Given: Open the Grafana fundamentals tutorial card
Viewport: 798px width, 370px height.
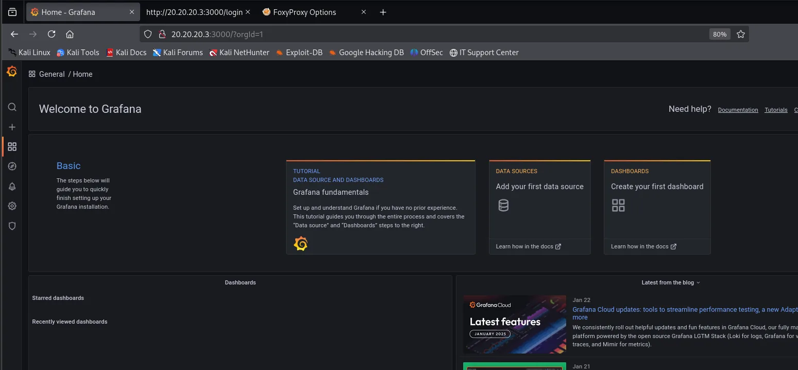Looking at the screenshot, I should [381, 207].
